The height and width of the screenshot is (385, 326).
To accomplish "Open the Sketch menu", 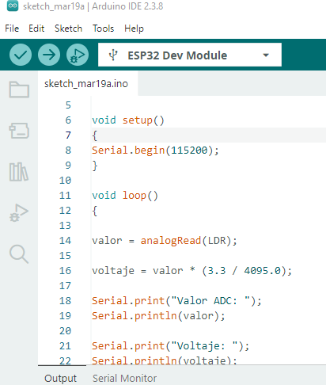I will point(68,29).
